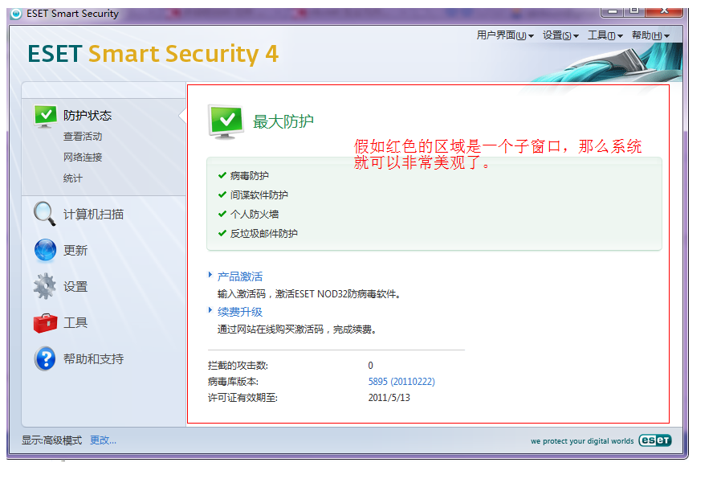Image resolution: width=717 pixels, height=479 pixels.
Task: Close the ESET Smart Security window
Action: [665, 11]
